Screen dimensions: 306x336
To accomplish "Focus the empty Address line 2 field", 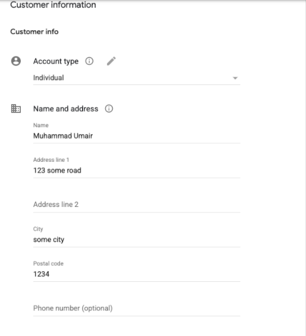I will tap(137, 205).
